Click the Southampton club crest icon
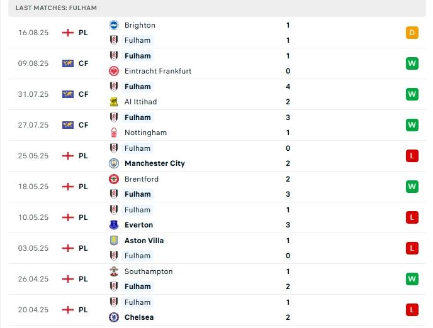 (114, 271)
